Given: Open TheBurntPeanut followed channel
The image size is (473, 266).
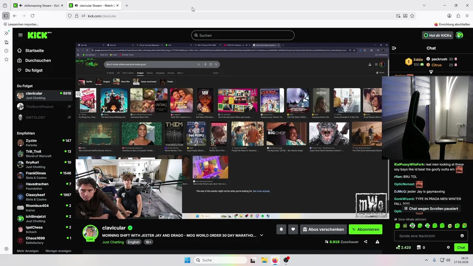Looking at the screenshot, I should click(44, 106).
